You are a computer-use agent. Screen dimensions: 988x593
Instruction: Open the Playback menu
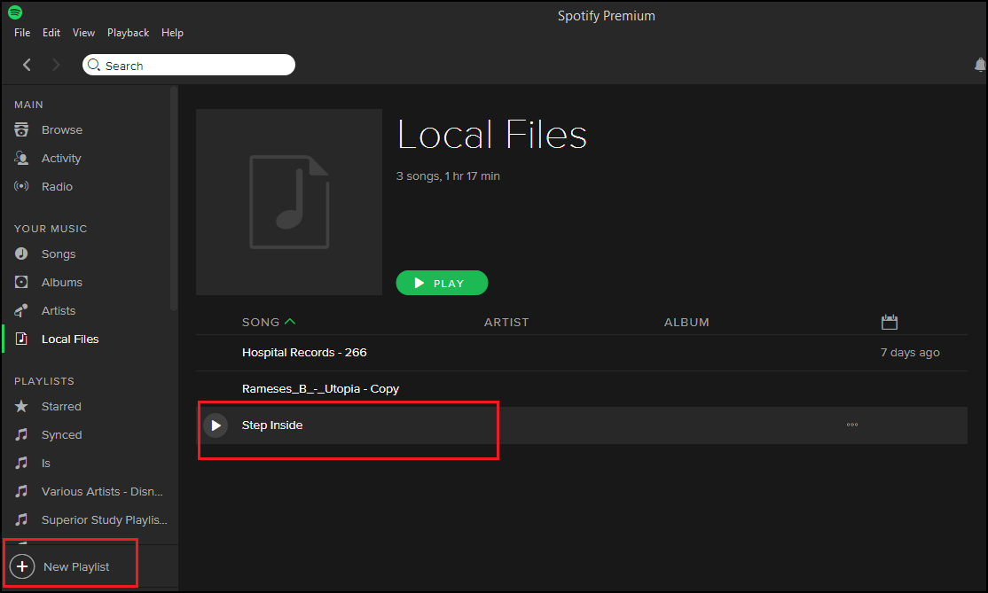(x=128, y=33)
